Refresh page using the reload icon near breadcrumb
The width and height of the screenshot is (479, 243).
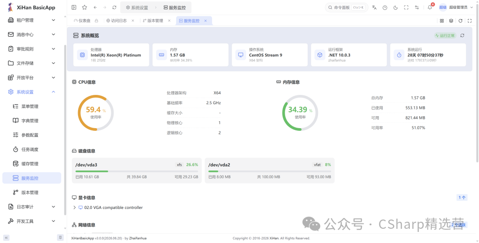(x=114, y=8)
